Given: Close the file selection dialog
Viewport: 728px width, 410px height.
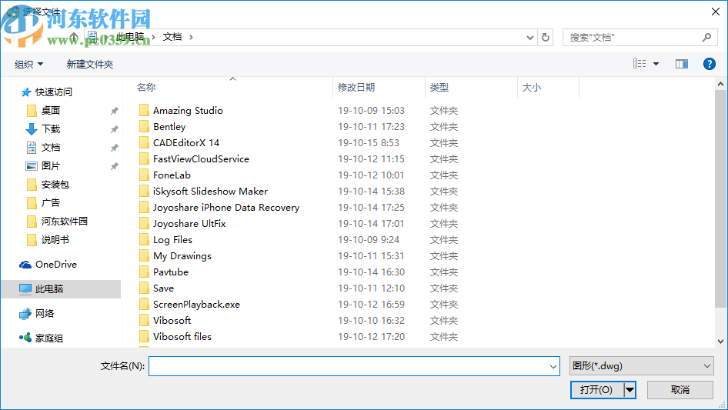Looking at the screenshot, I should click(x=716, y=12).
